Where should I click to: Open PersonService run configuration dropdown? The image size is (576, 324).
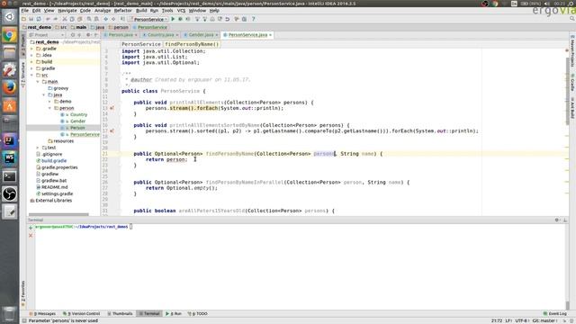pyautogui.click(x=148, y=19)
